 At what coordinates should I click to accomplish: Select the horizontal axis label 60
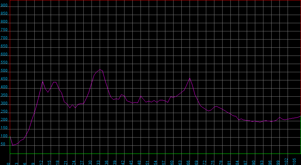172,163
